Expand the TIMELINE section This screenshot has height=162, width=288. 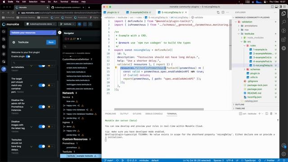(x=240, y=108)
